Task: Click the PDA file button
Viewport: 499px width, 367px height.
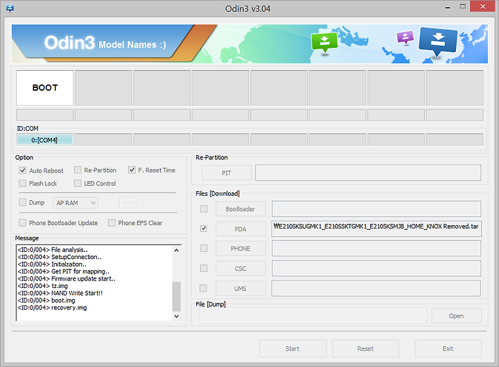Action: click(x=240, y=229)
